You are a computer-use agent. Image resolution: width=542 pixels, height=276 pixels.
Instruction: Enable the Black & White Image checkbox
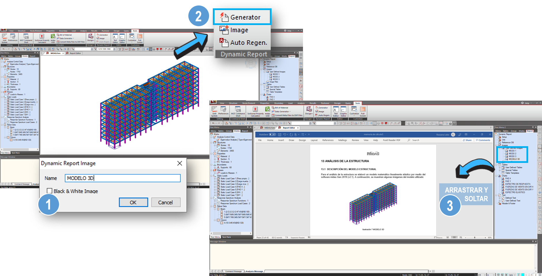point(50,191)
